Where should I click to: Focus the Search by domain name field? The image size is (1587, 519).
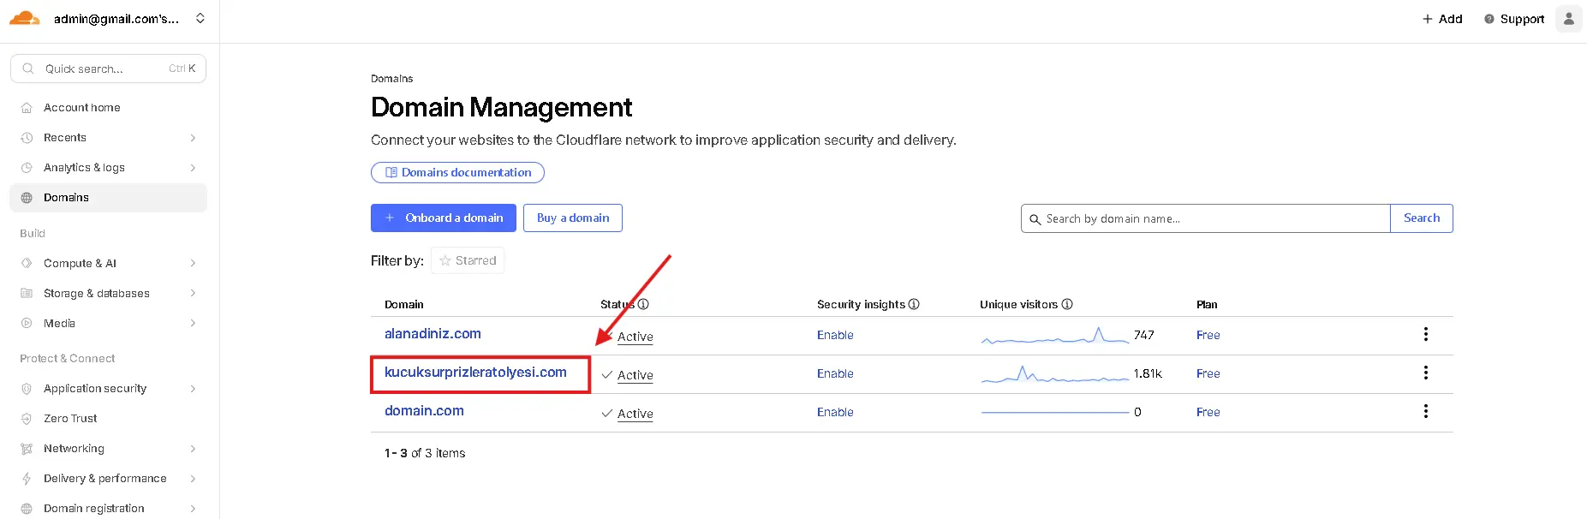tap(1208, 218)
